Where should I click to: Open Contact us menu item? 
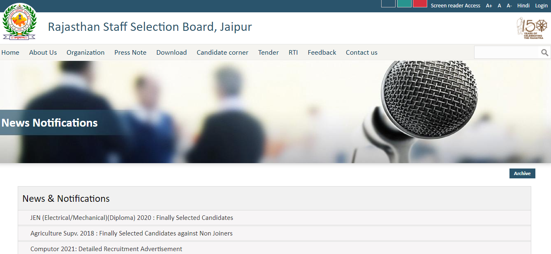[x=361, y=52]
